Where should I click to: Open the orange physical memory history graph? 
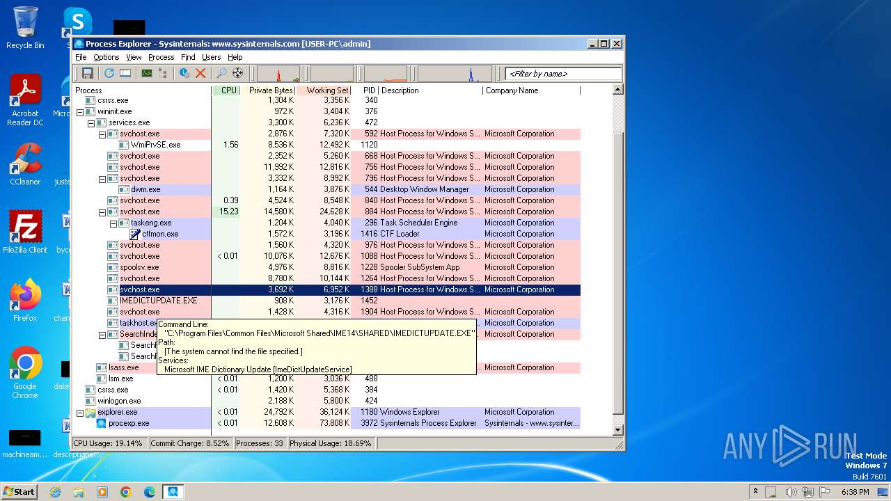click(386, 74)
